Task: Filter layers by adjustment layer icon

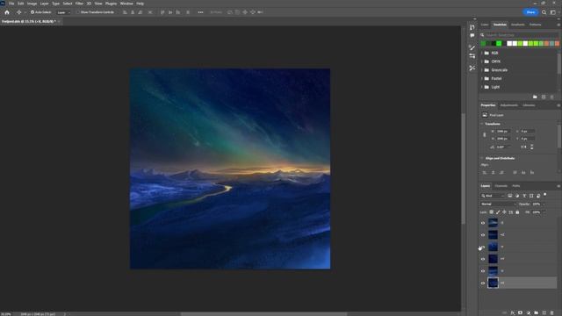Action: pyautogui.click(x=517, y=196)
